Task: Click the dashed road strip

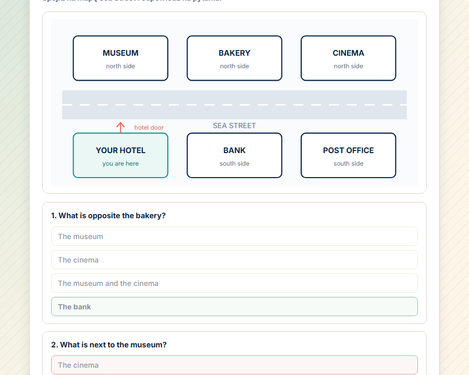Action: click(234, 105)
